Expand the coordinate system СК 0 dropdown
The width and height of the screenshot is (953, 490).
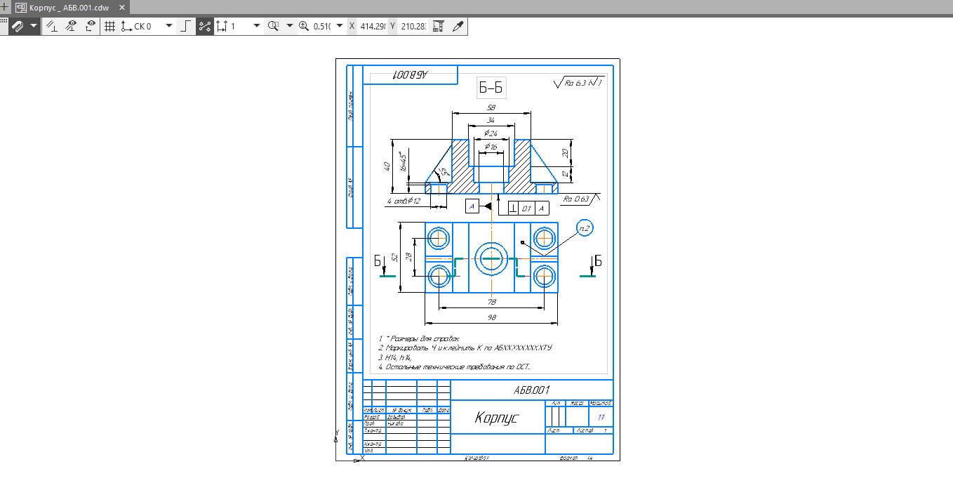(168, 26)
